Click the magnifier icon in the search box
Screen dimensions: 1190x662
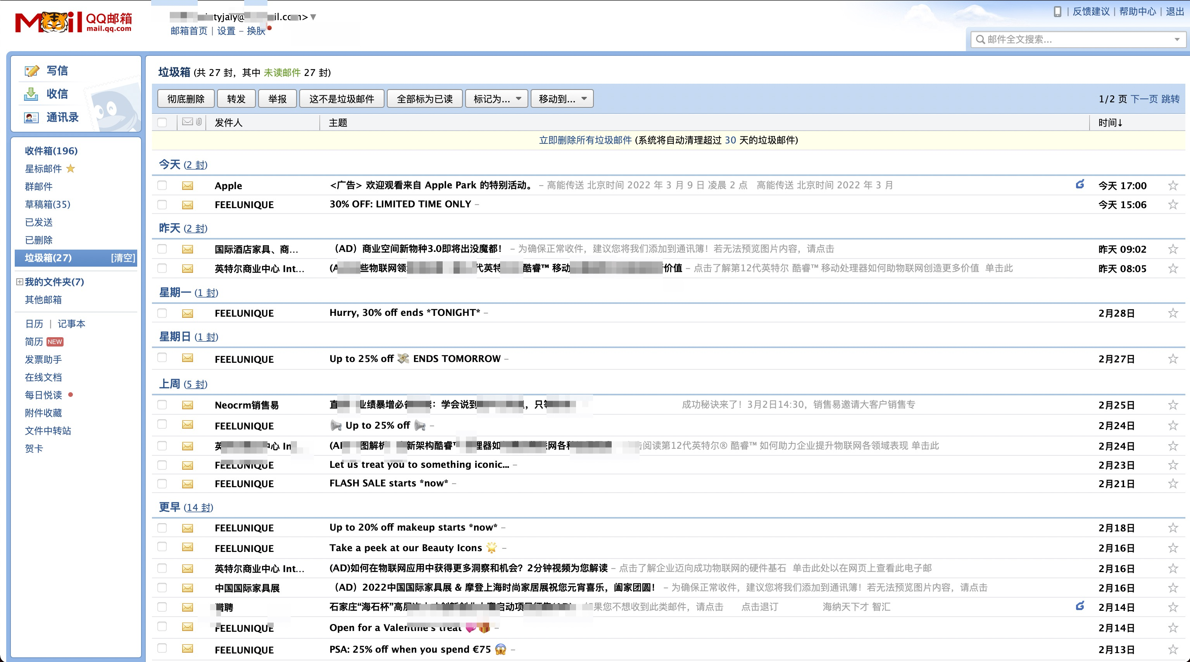[x=980, y=40]
